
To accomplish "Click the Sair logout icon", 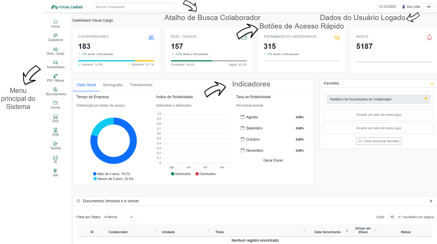I will tap(55, 171).
